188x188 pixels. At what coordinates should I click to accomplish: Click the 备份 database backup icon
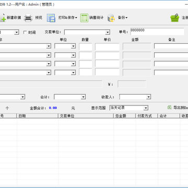click(111, 18)
